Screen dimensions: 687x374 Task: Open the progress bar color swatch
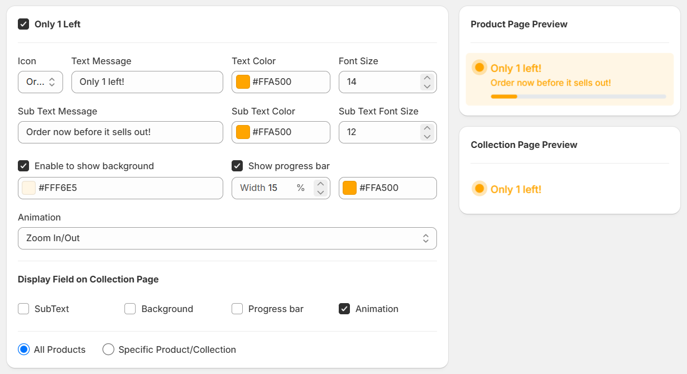click(x=350, y=188)
